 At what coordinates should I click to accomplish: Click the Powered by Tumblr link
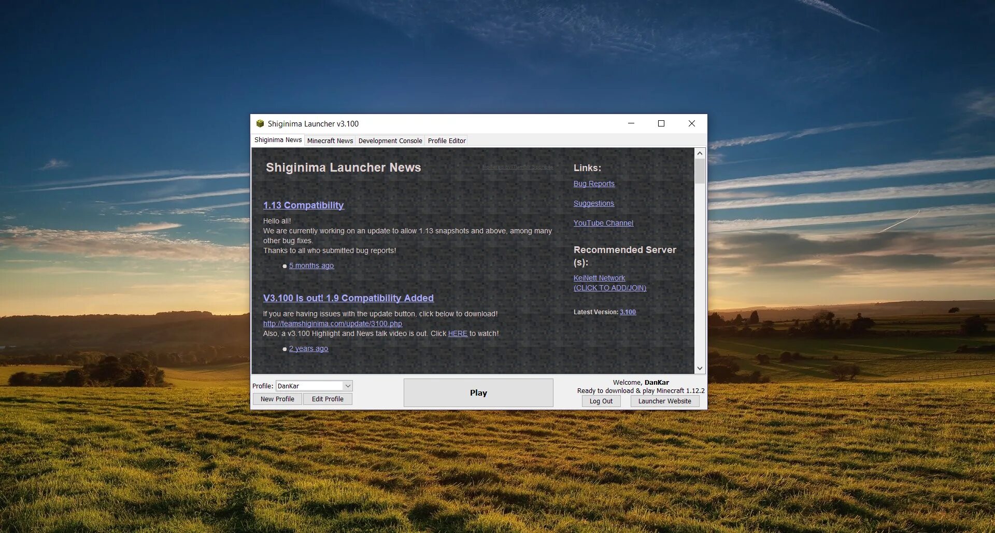pyautogui.click(x=517, y=167)
